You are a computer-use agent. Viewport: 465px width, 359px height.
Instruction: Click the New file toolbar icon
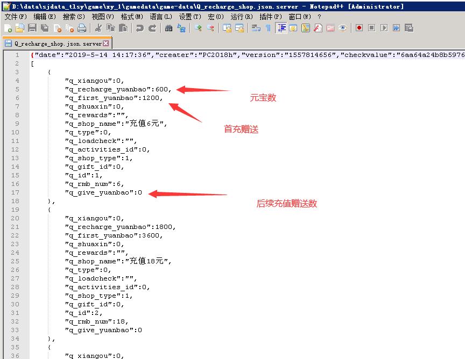click(8, 28)
